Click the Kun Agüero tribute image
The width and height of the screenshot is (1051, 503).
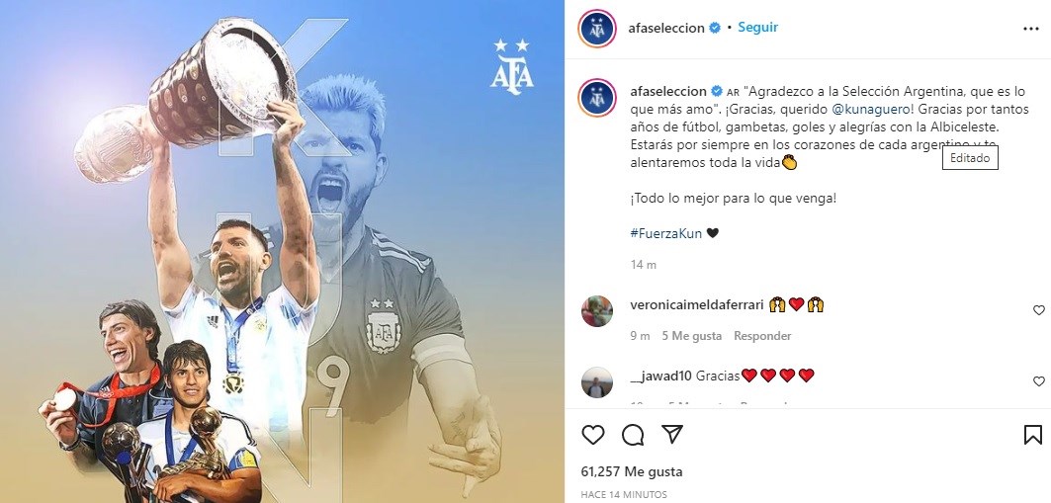point(282,251)
